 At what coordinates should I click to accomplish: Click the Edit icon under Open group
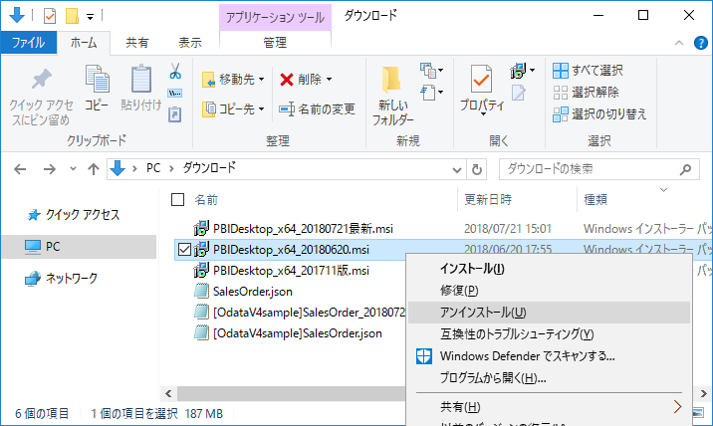click(519, 93)
